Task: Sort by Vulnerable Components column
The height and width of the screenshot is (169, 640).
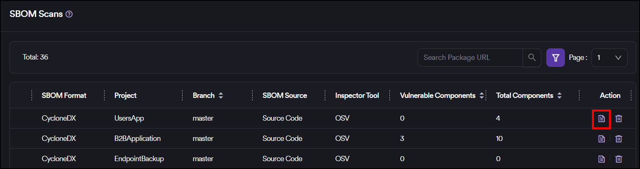Action: point(482,95)
